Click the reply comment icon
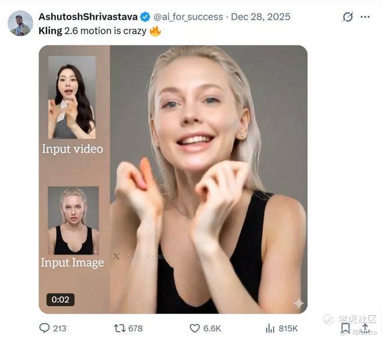 (x=45, y=328)
